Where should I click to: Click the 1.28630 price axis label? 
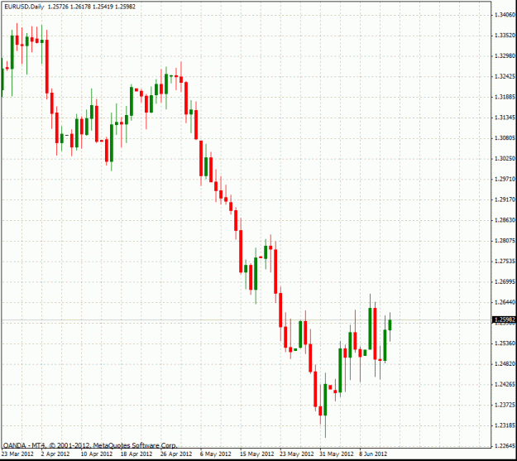(505, 220)
